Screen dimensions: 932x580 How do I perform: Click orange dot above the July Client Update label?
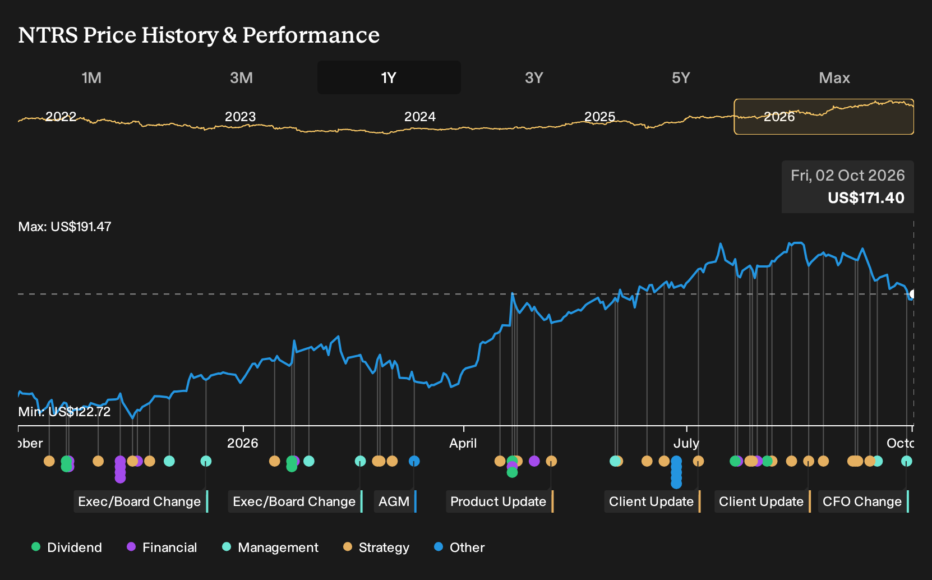(698, 461)
